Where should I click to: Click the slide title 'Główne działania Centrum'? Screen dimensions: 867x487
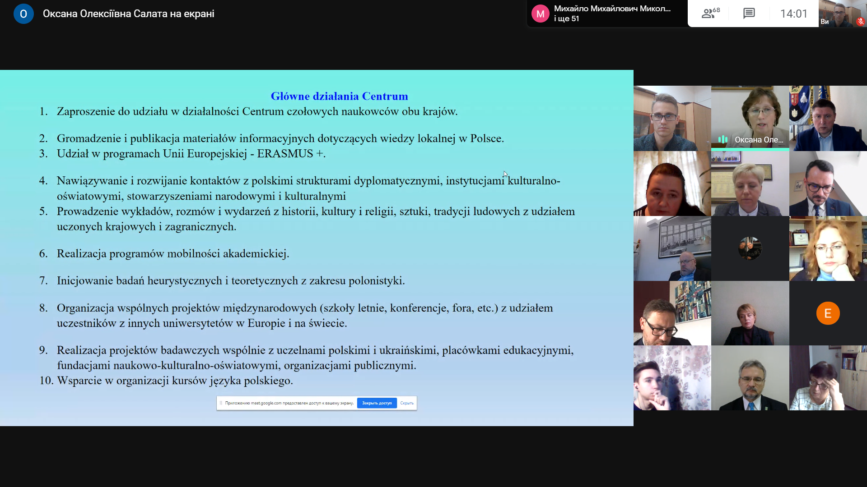(x=339, y=96)
